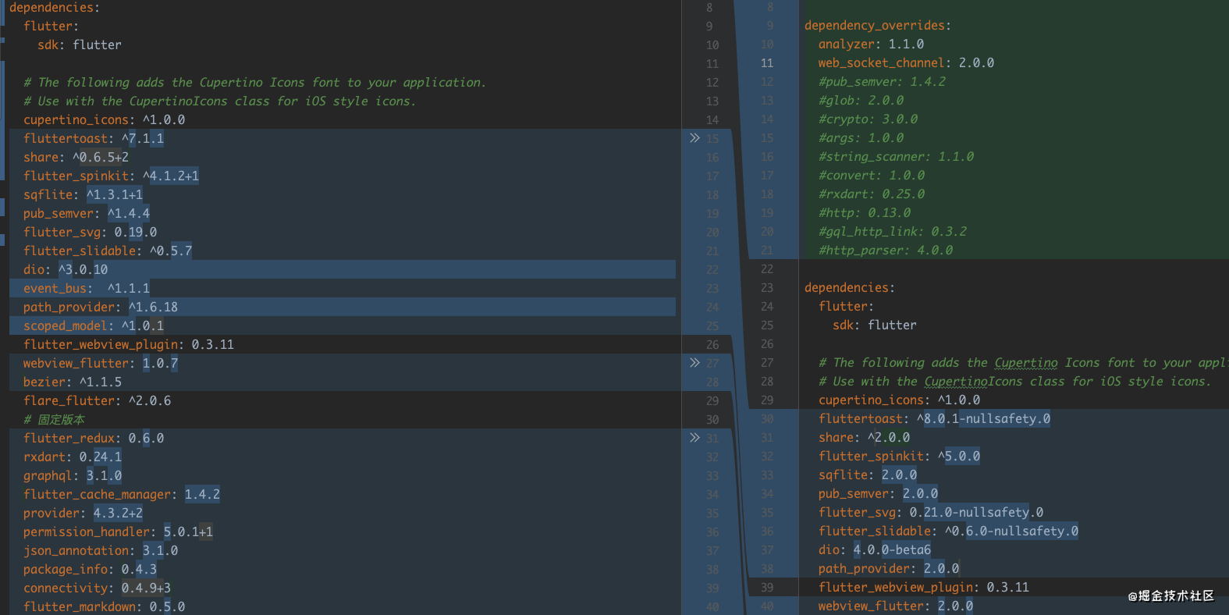The image size is (1229, 615).
Task: Click right gutter line number 39
Action: [767, 588]
